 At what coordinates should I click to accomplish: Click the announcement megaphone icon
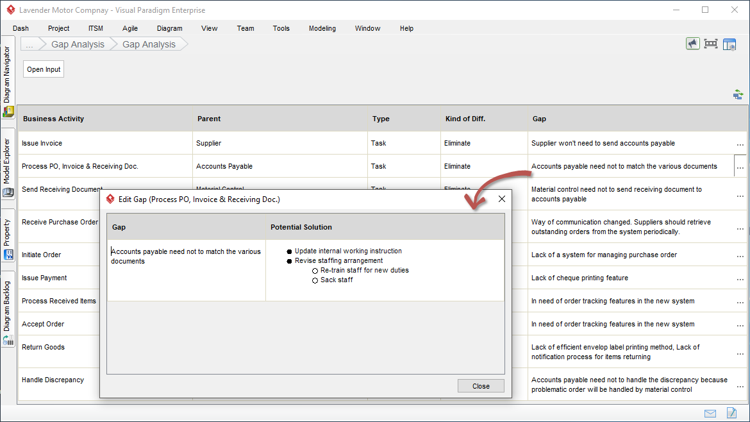[x=692, y=44]
